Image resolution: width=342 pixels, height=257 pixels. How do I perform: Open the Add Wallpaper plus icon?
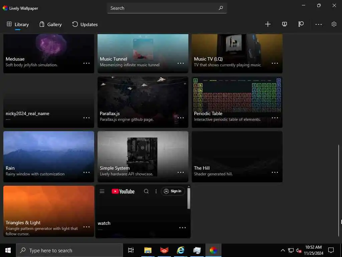tap(268, 24)
